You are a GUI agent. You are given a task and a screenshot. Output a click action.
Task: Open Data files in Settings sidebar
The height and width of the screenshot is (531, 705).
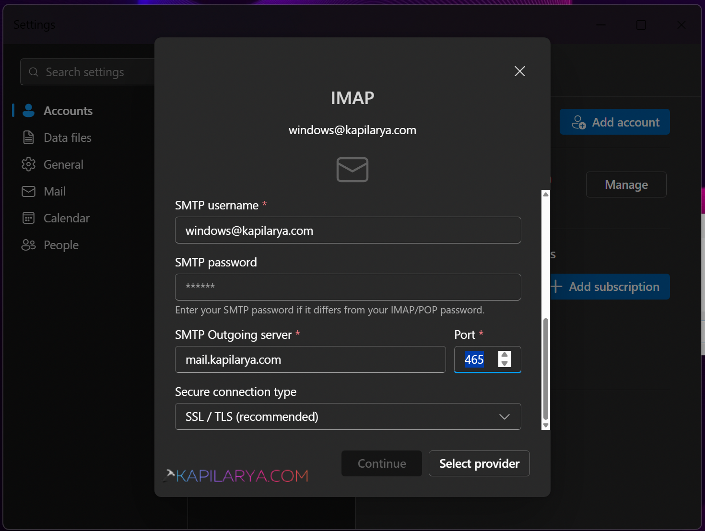coord(68,138)
